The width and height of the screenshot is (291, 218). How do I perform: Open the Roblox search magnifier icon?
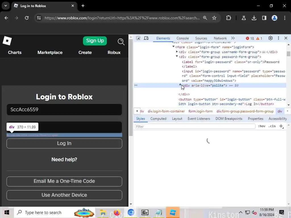pos(121,42)
